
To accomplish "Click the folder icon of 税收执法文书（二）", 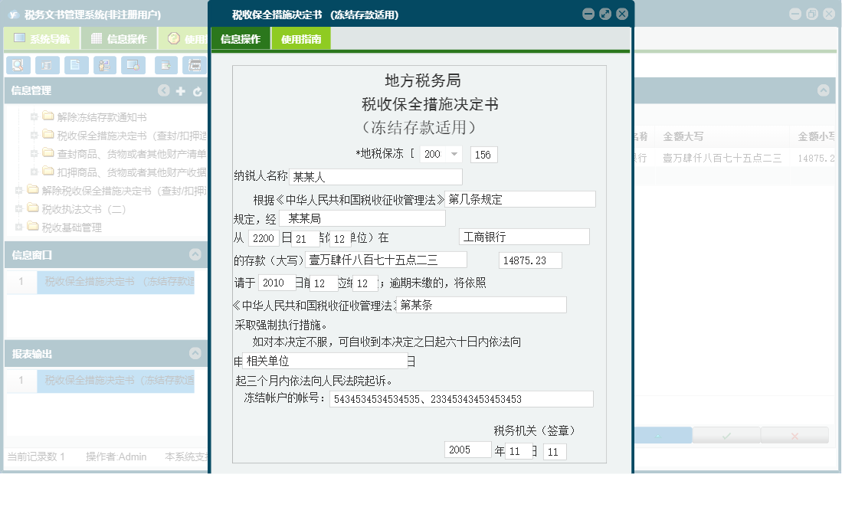I will pyautogui.click(x=33, y=208).
